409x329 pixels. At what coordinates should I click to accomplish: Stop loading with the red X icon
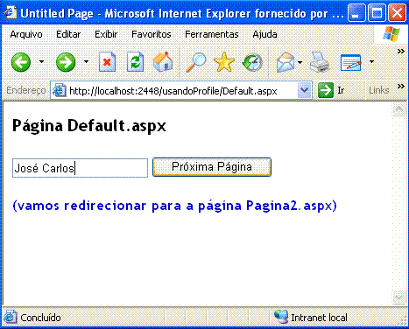coord(107,62)
